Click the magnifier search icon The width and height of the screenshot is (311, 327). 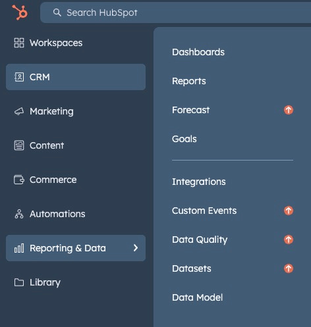tap(57, 13)
